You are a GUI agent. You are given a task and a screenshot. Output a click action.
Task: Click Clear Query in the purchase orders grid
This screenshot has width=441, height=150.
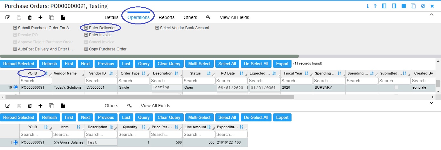(x=169, y=64)
